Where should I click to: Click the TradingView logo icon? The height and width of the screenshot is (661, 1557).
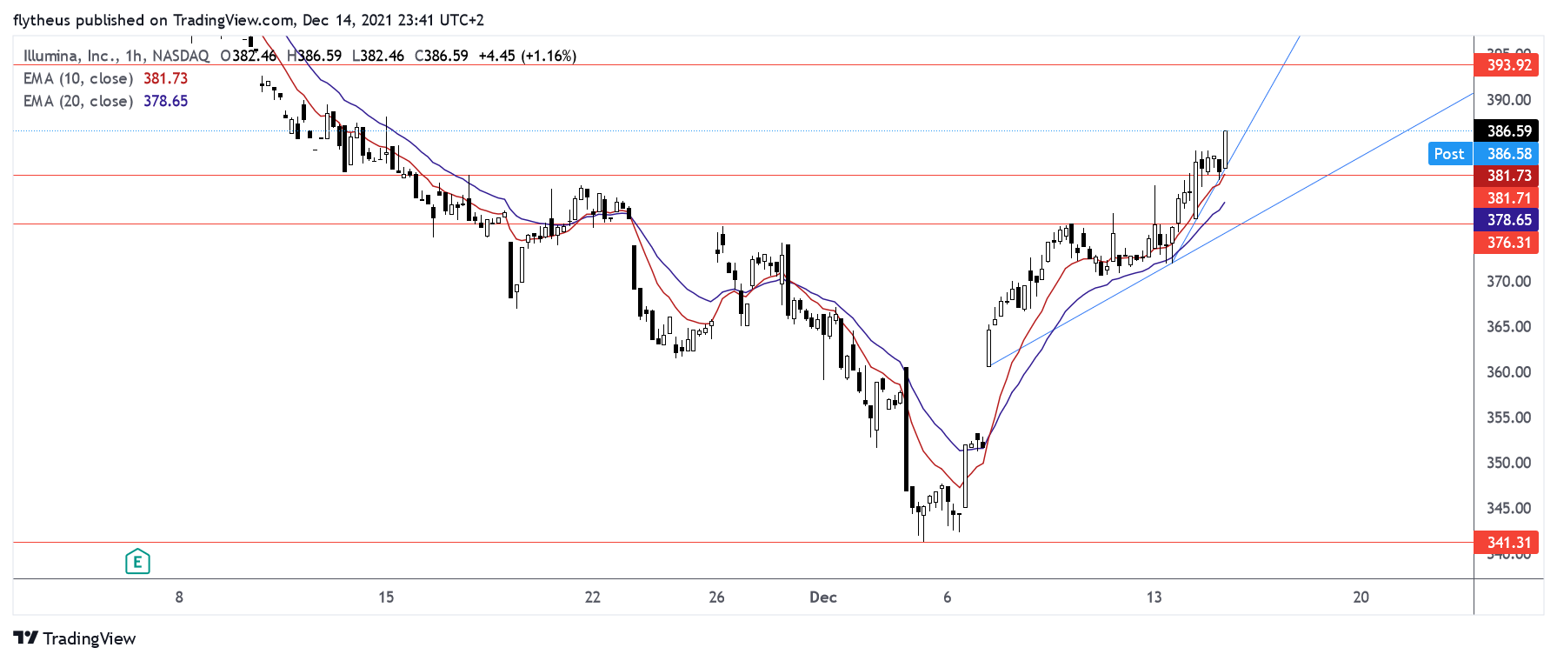pos(26,638)
